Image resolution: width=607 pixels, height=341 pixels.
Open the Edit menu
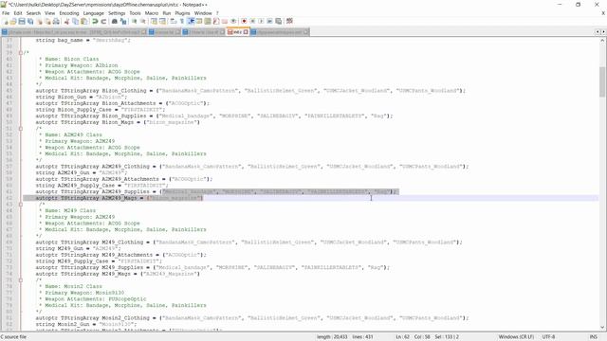coord(18,13)
